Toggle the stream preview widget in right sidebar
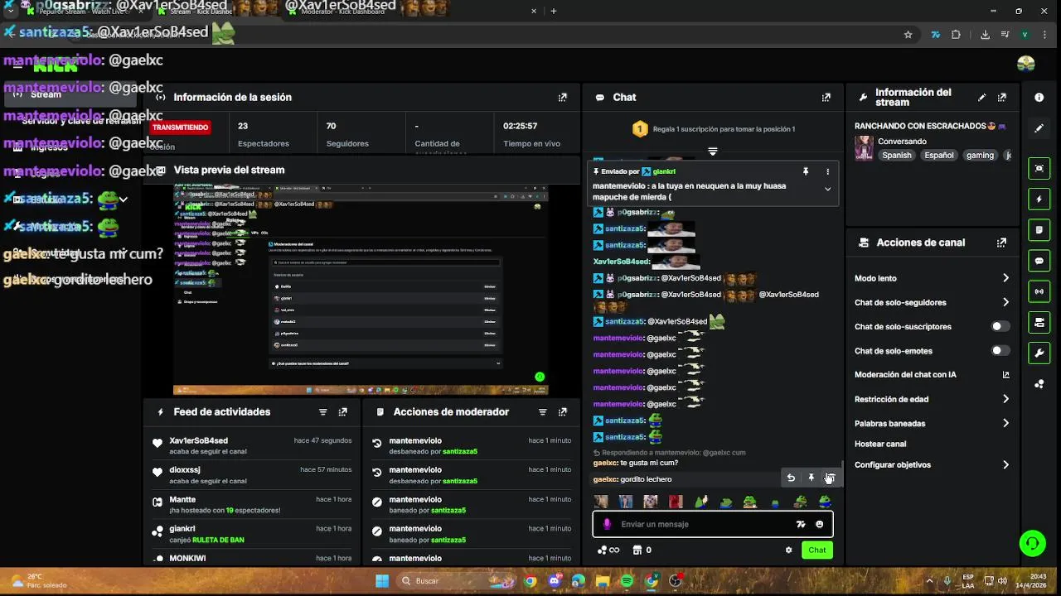1061x596 pixels. (x=1039, y=168)
